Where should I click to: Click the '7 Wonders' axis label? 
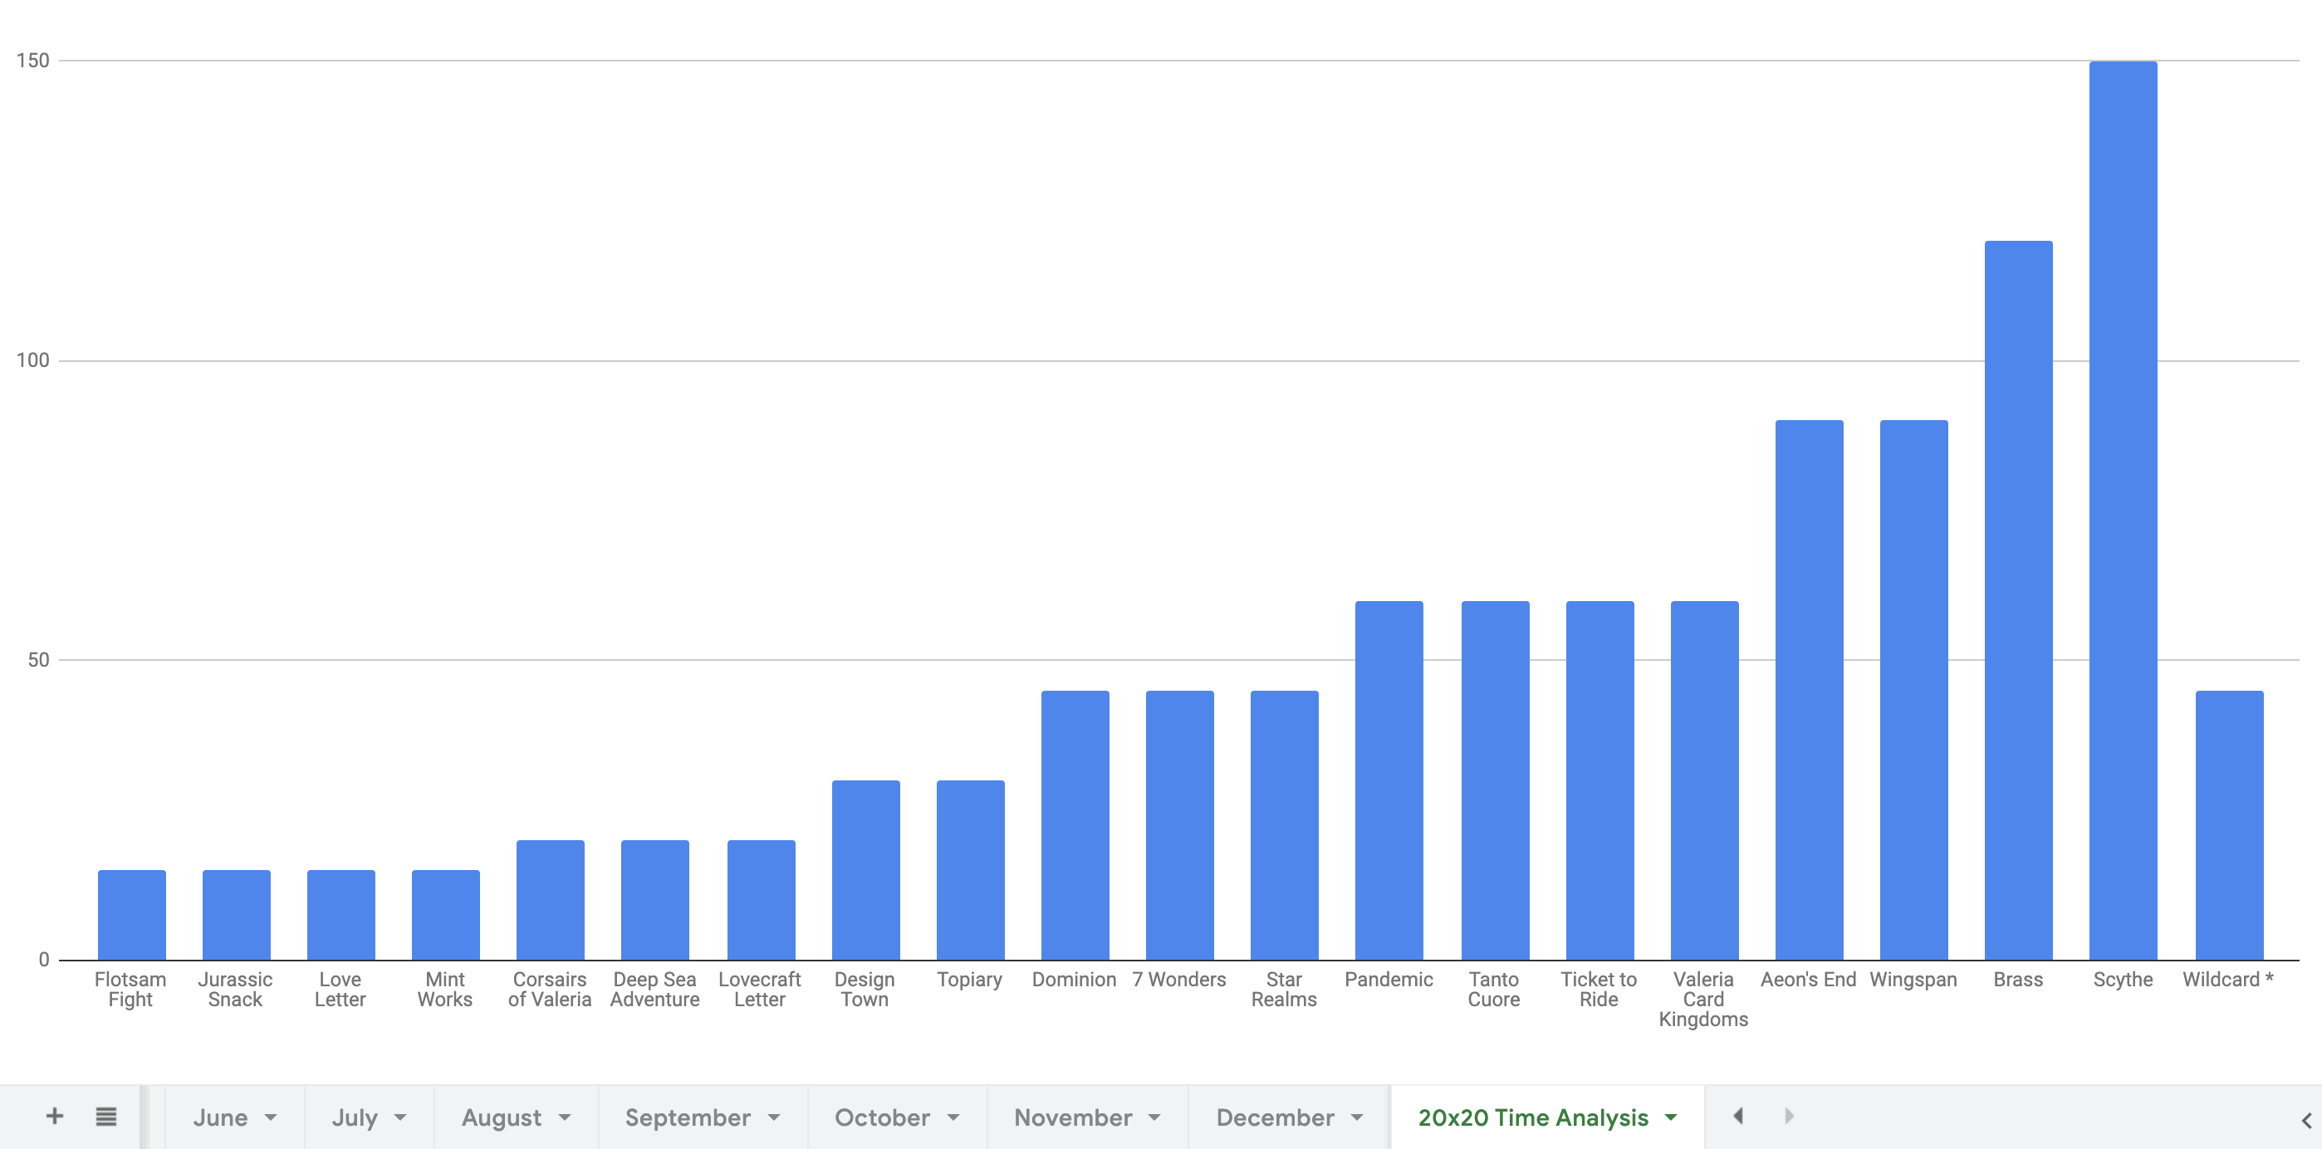1179,980
